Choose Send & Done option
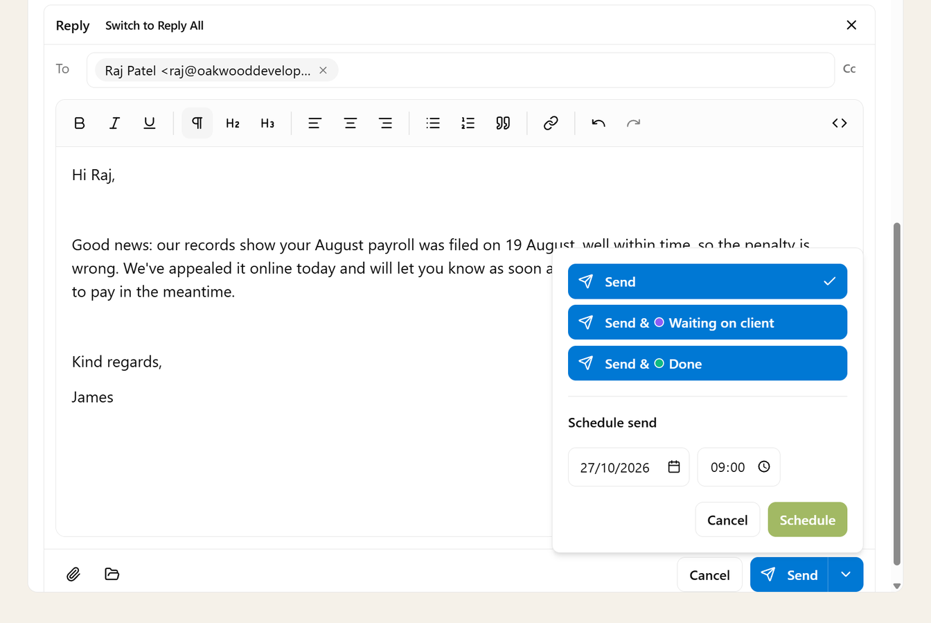The width and height of the screenshot is (931, 623). [707, 363]
